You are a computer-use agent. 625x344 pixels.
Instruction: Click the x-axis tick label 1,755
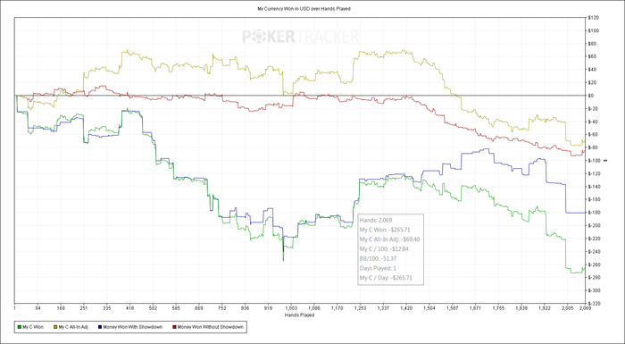pos(498,308)
